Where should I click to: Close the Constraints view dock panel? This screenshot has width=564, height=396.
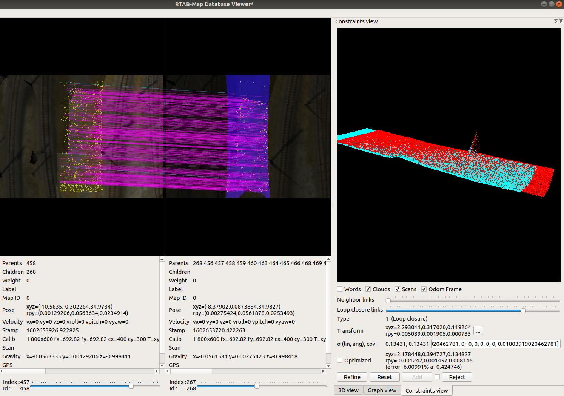(561, 21)
